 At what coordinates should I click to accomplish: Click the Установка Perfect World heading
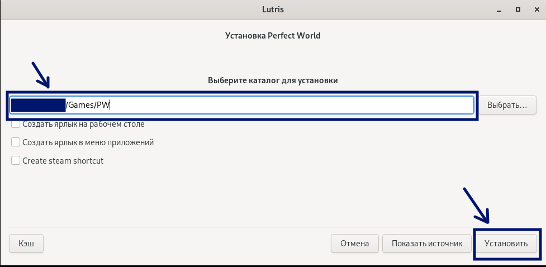pyautogui.click(x=273, y=36)
